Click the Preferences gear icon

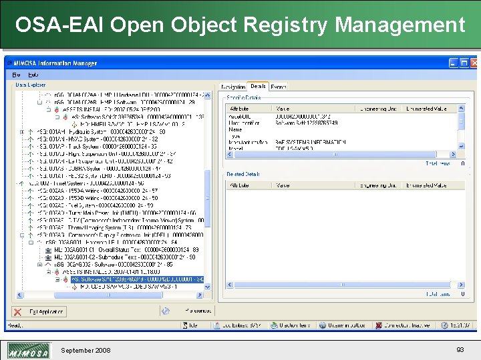166,311
